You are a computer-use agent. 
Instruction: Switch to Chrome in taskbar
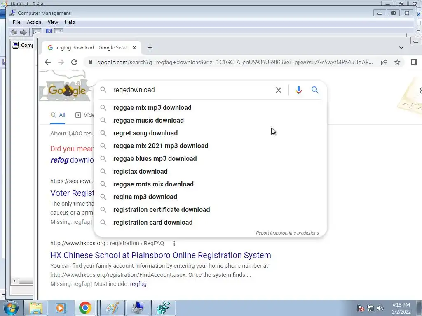pos(85,308)
